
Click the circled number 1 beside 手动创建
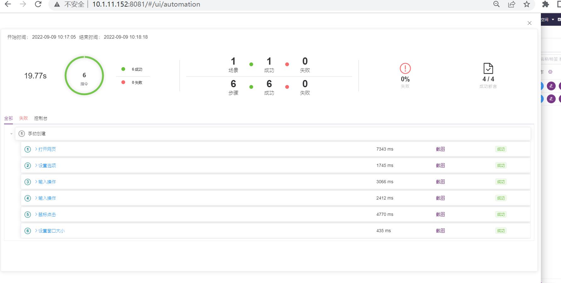(x=22, y=134)
